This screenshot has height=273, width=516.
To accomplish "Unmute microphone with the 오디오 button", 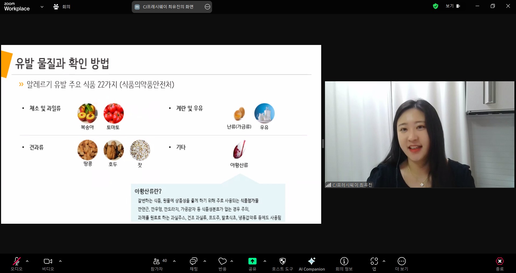I will 16,264.
